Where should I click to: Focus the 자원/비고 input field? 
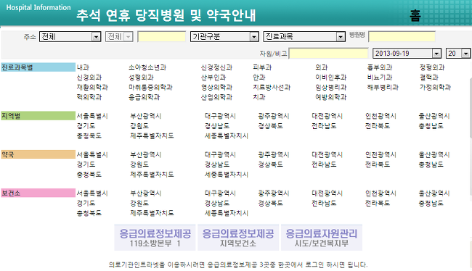tap(328, 54)
